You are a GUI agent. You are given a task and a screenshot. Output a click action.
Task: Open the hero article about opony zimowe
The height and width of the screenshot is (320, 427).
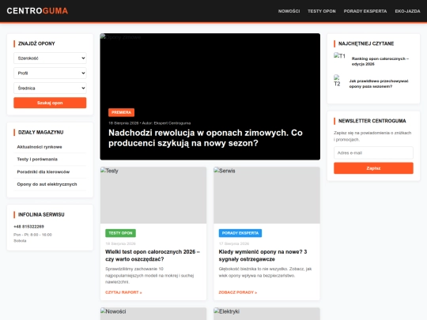[206, 137]
